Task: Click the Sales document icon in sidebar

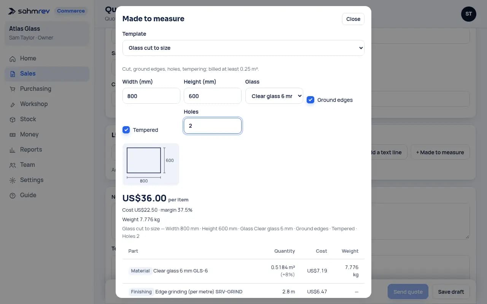Action: (13, 74)
